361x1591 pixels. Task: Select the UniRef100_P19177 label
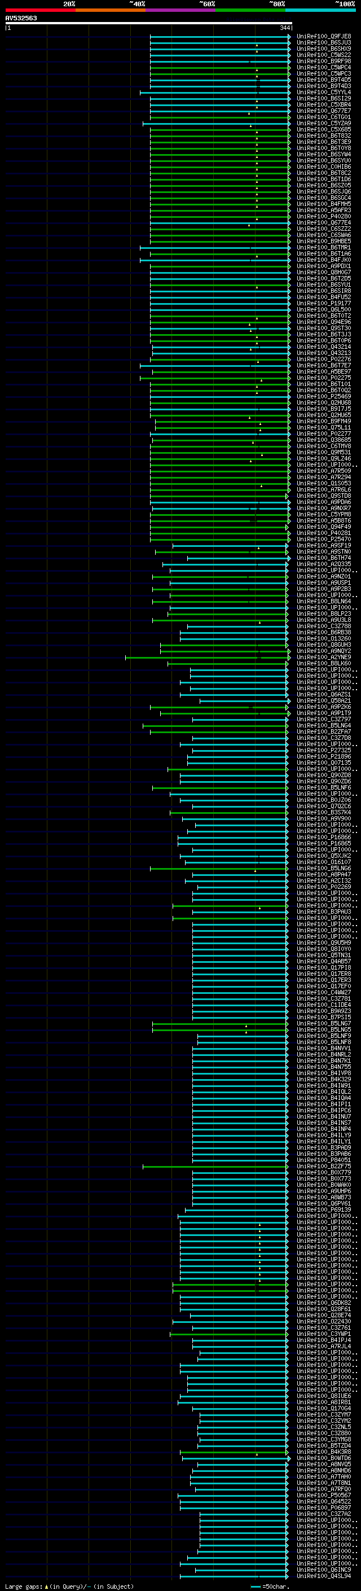[324, 303]
